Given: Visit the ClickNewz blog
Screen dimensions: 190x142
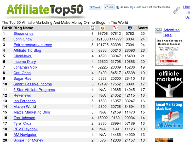Looking at the screenshot, I should pos(22,56).
